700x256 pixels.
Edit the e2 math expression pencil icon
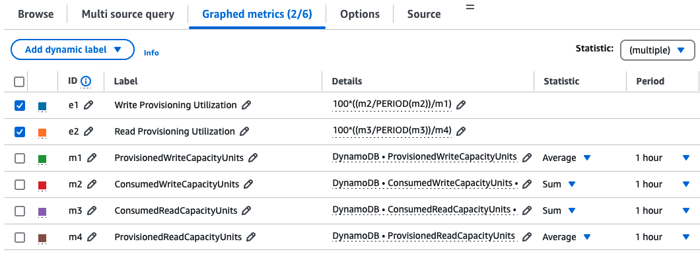point(461,131)
